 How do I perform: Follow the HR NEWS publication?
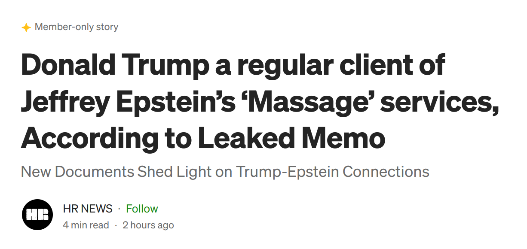tap(142, 209)
